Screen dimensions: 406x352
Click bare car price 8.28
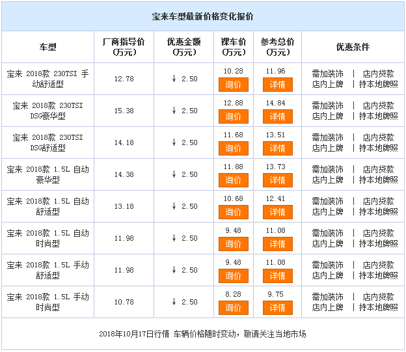pos(234,294)
